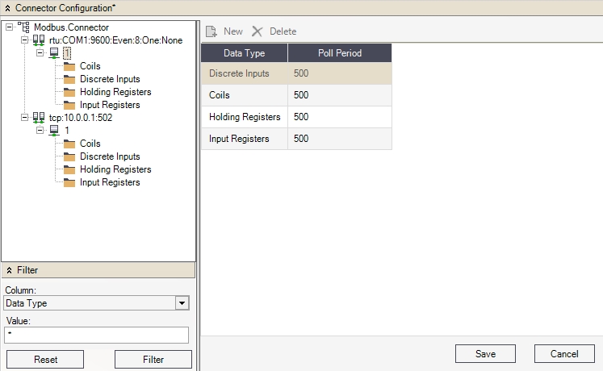Click the Delete X icon in toolbar
This screenshot has width=603, height=371.
(x=258, y=31)
